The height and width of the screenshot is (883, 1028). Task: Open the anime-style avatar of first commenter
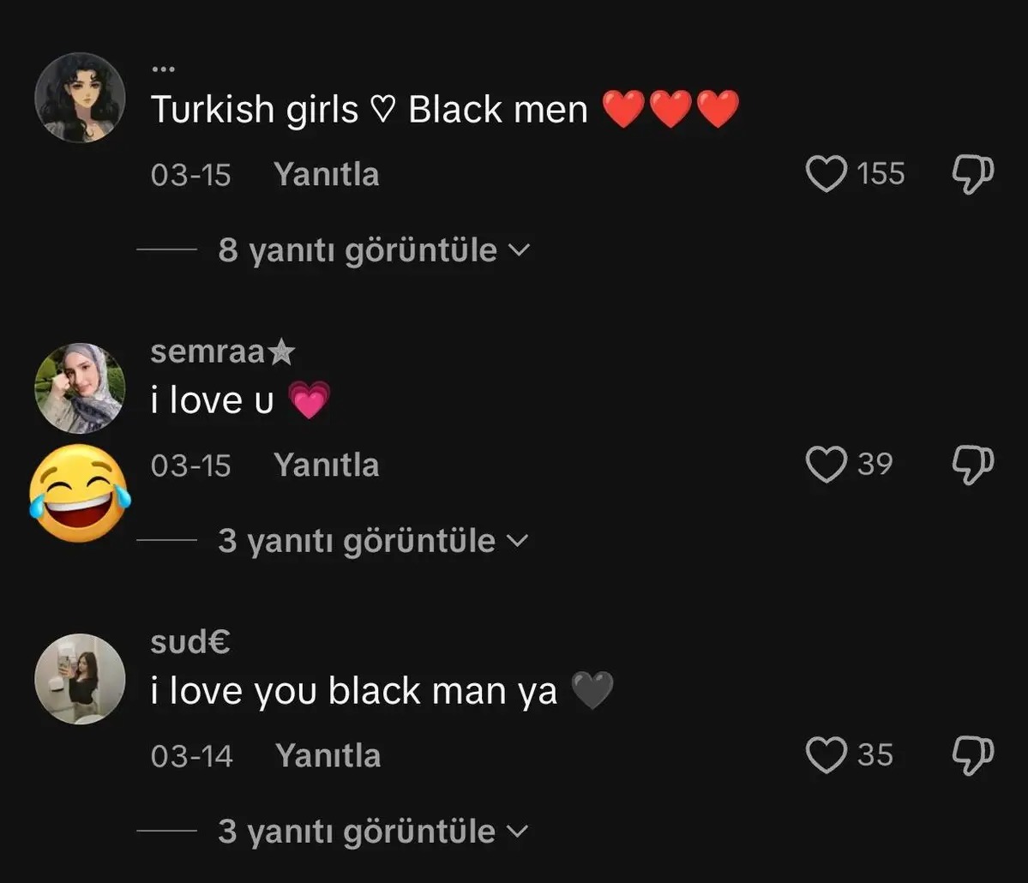point(80,97)
